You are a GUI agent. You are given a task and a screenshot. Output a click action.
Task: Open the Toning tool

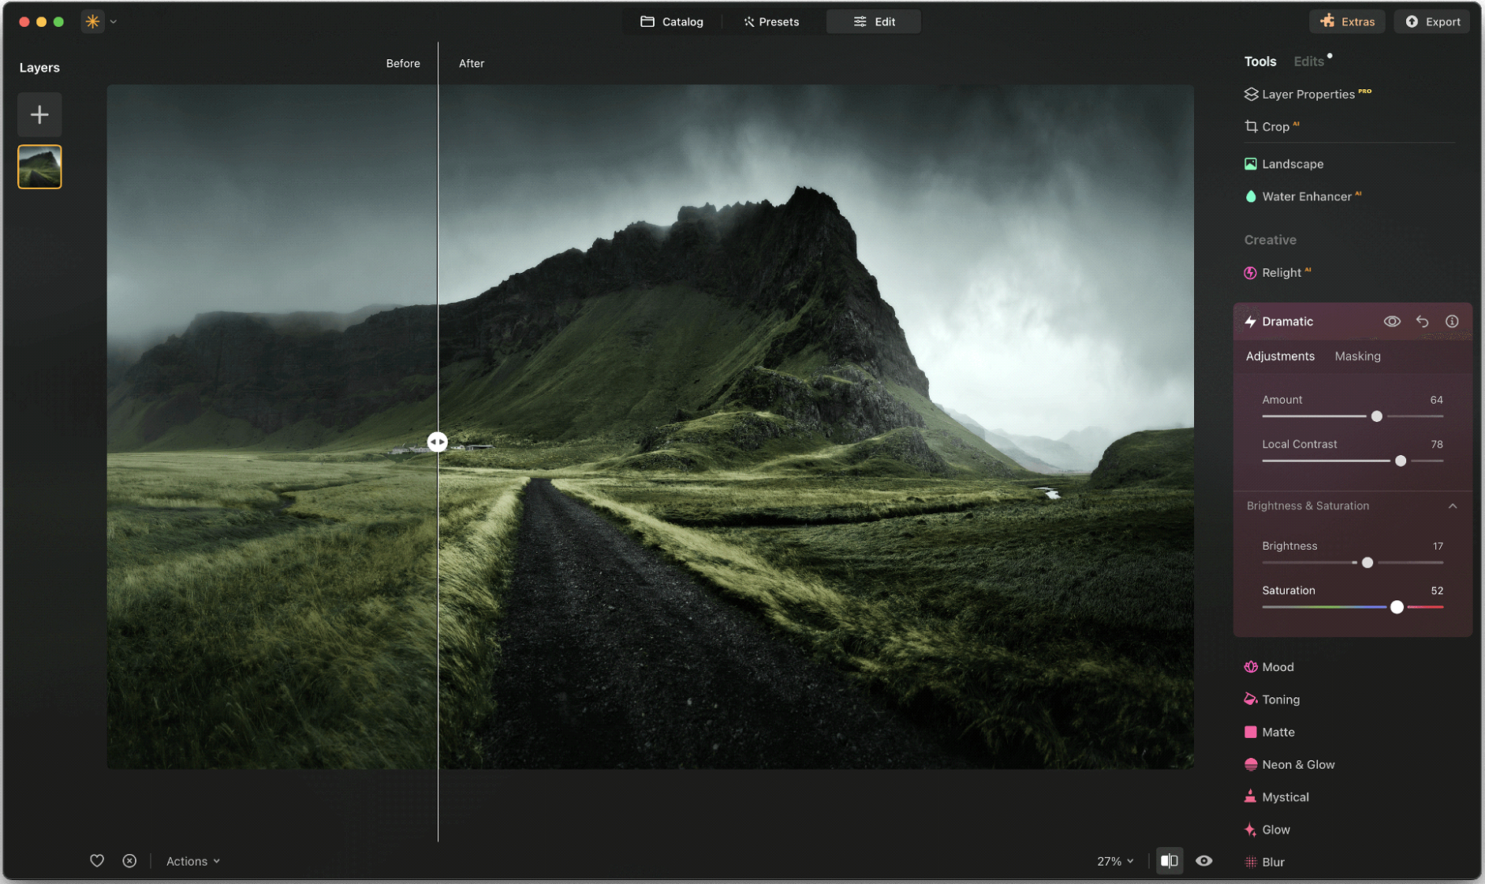pos(1272,699)
